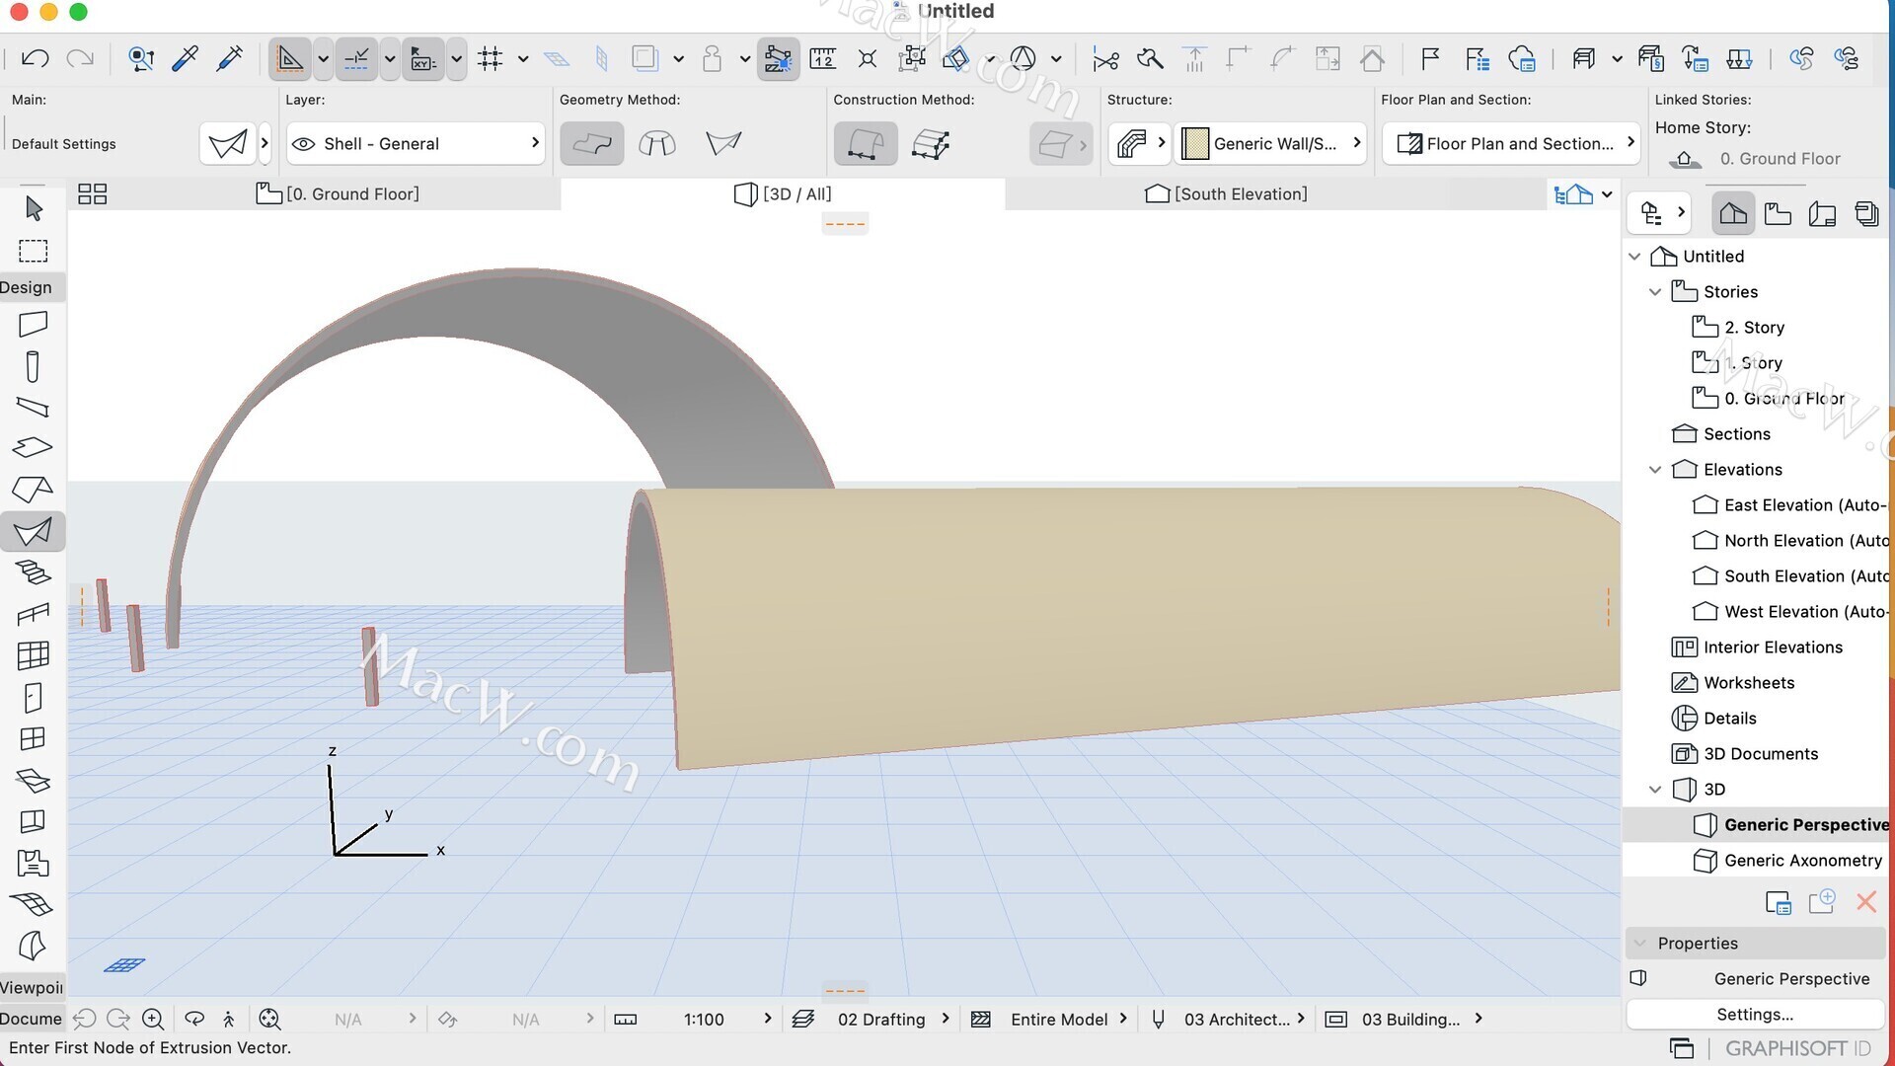Select the Curtain Wall tool
The image size is (1895, 1066).
click(x=33, y=655)
